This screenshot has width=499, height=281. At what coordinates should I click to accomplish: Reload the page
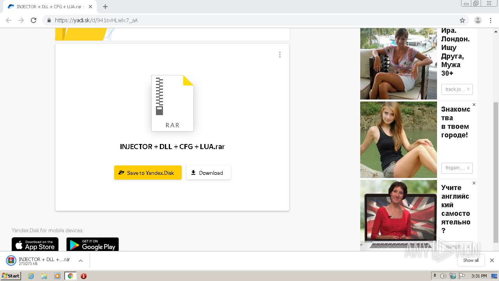[x=34, y=20]
